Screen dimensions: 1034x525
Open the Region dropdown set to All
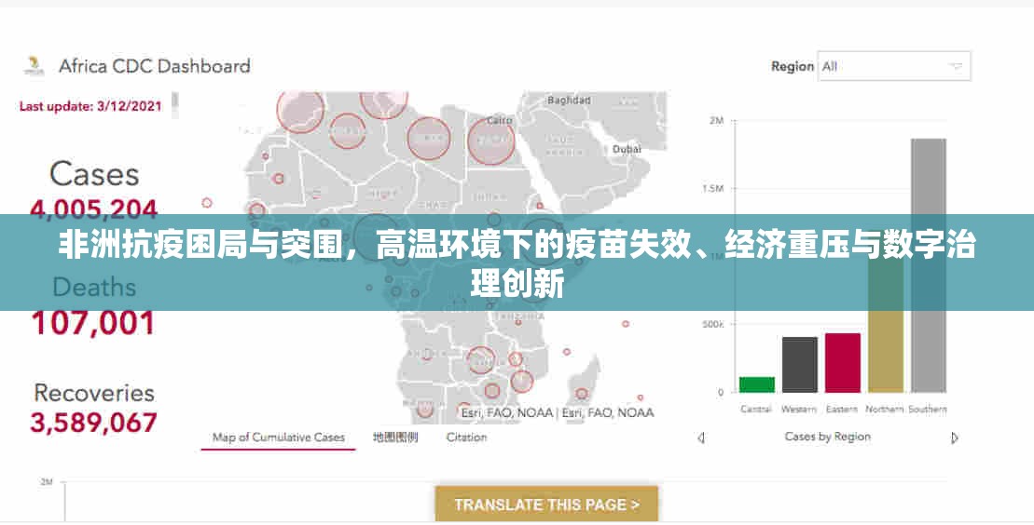(893, 66)
